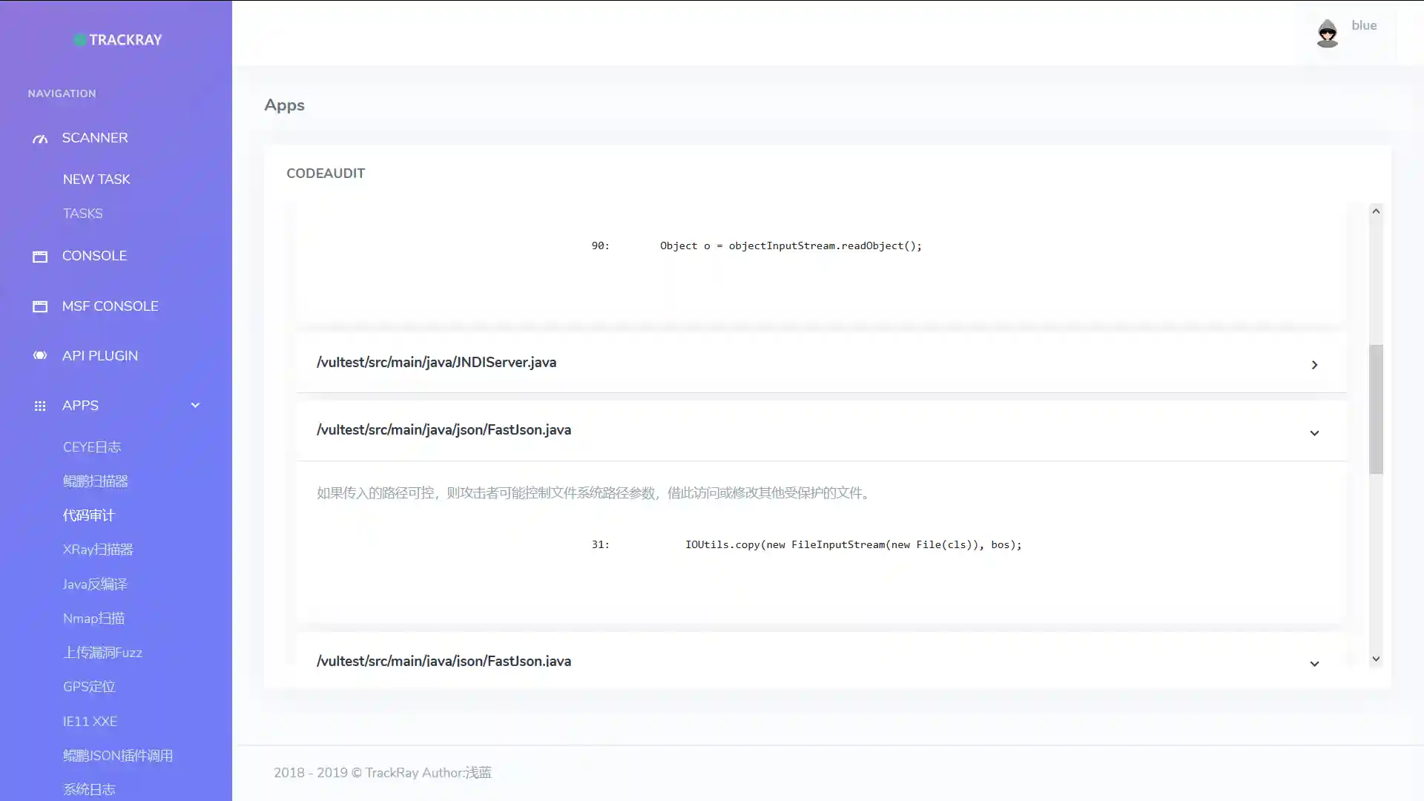Expand the JNDIServer.java result row

tap(1313, 364)
